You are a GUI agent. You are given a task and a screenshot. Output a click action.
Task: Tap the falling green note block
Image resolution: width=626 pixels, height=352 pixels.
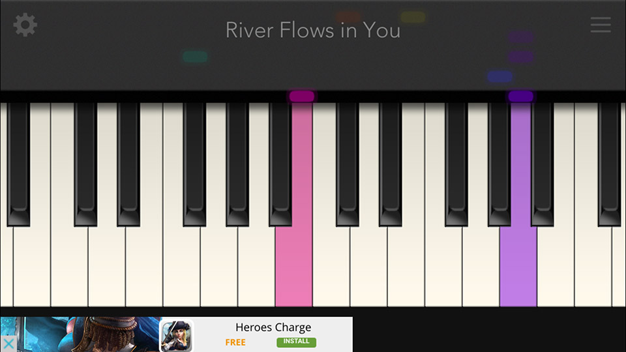195,57
